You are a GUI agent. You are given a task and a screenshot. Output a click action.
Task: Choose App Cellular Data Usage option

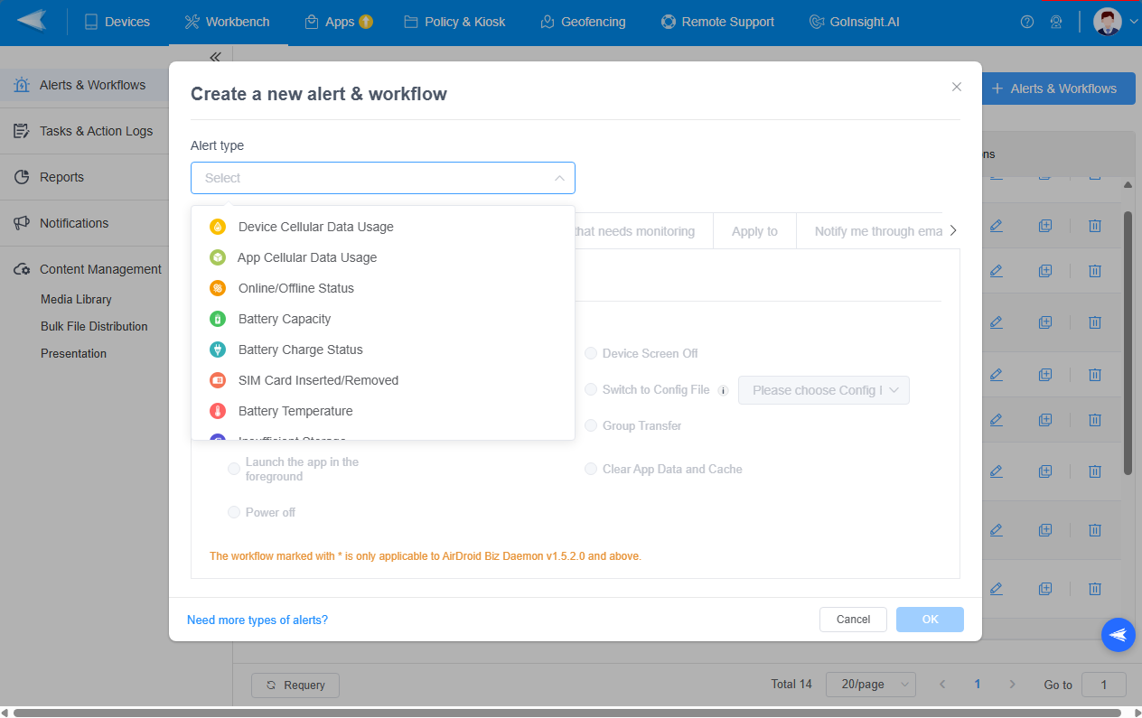coord(383,257)
